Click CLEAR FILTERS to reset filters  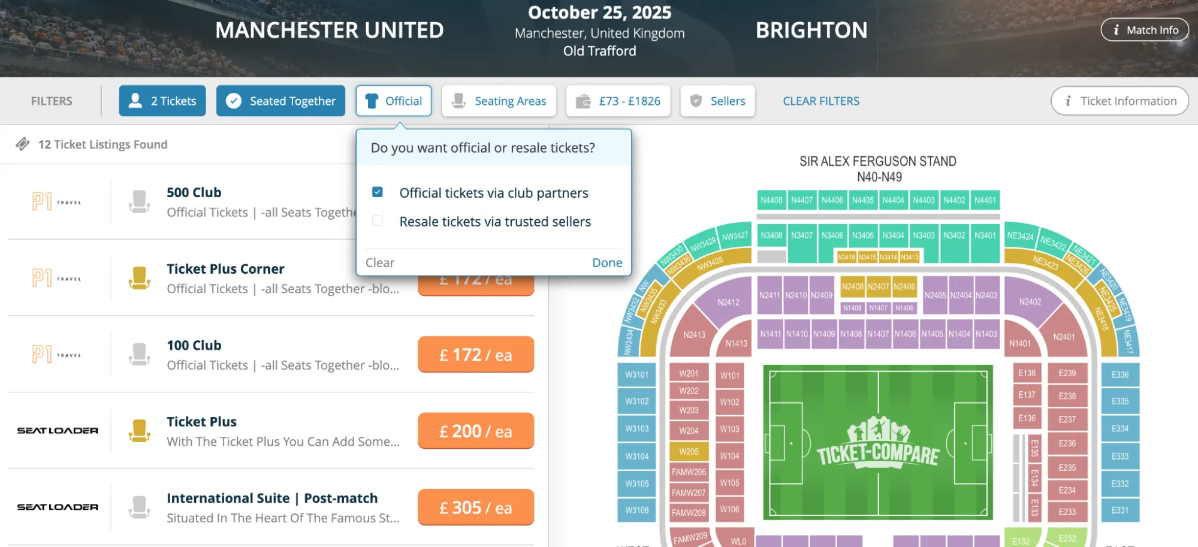click(x=820, y=101)
